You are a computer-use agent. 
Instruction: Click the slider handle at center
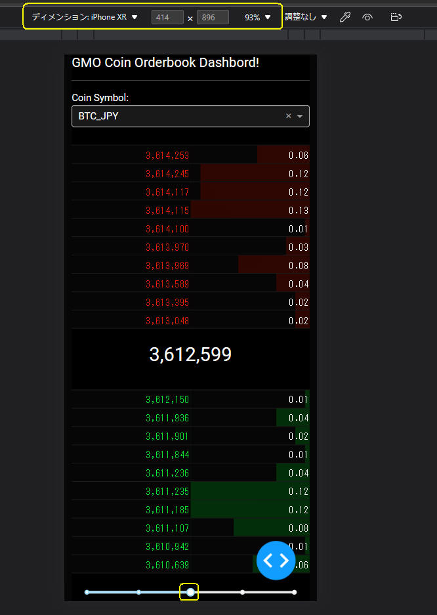(x=190, y=592)
